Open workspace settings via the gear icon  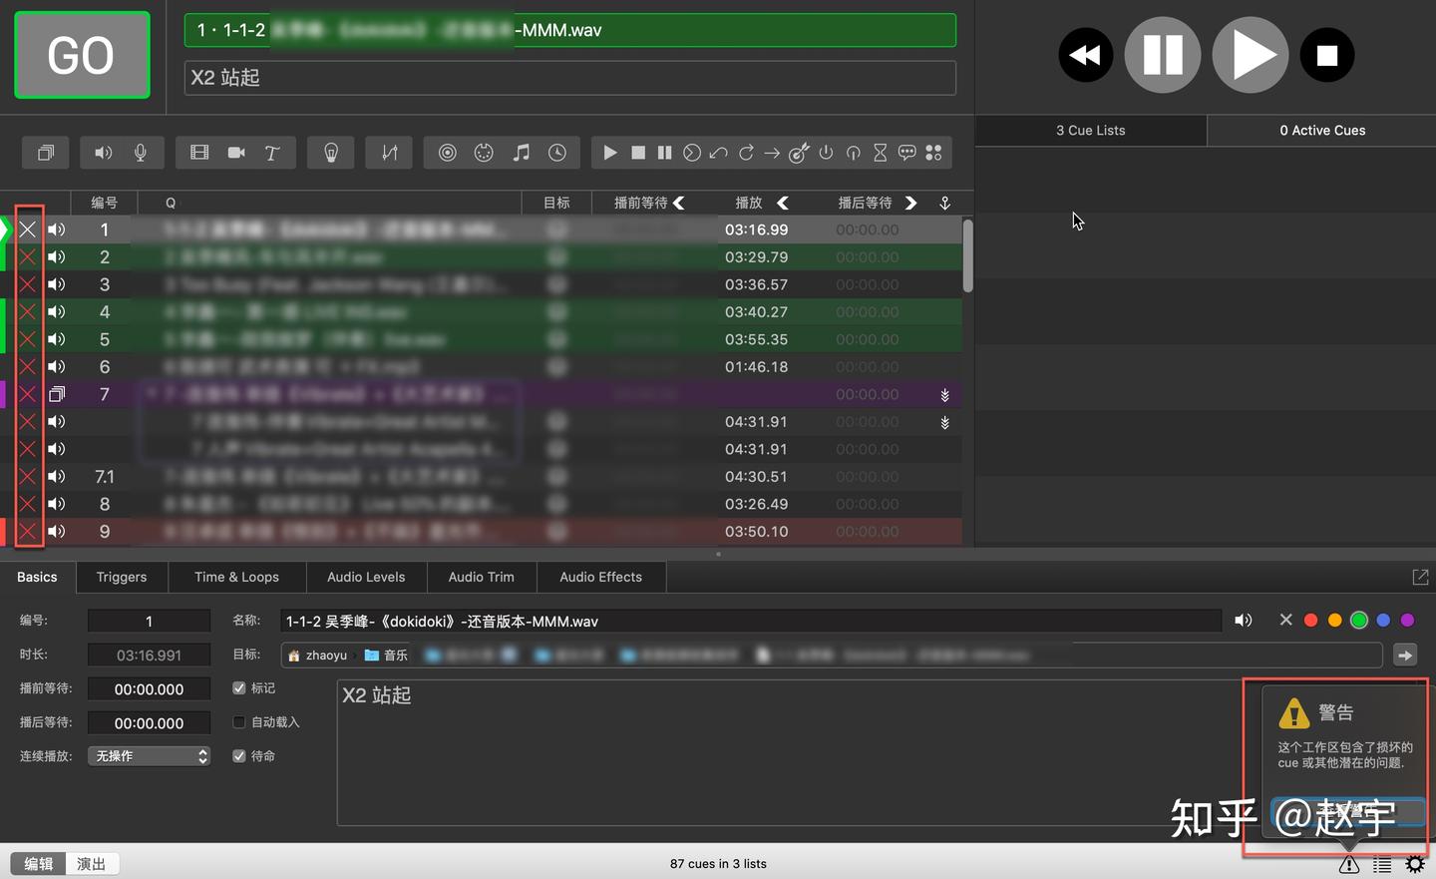pyautogui.click(x=1415, y=864)
